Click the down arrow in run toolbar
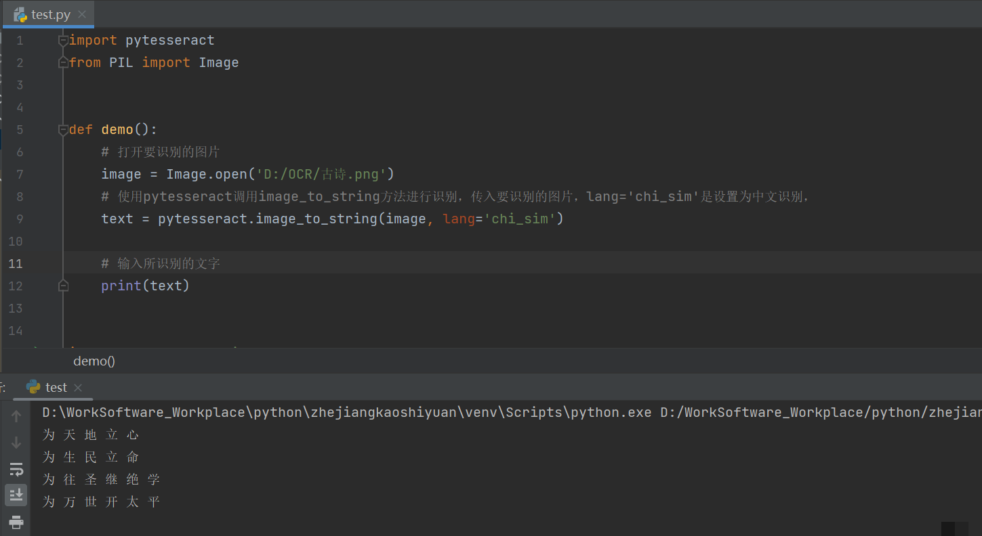982x536 pixels. pos(16,443)
